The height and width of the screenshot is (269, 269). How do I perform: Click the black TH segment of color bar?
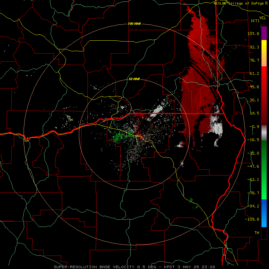click(264, 233)
